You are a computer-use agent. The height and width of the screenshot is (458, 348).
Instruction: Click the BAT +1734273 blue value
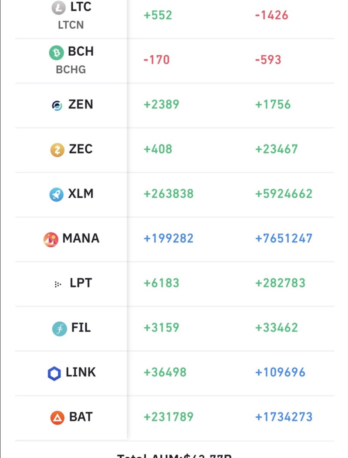[284, 417]
